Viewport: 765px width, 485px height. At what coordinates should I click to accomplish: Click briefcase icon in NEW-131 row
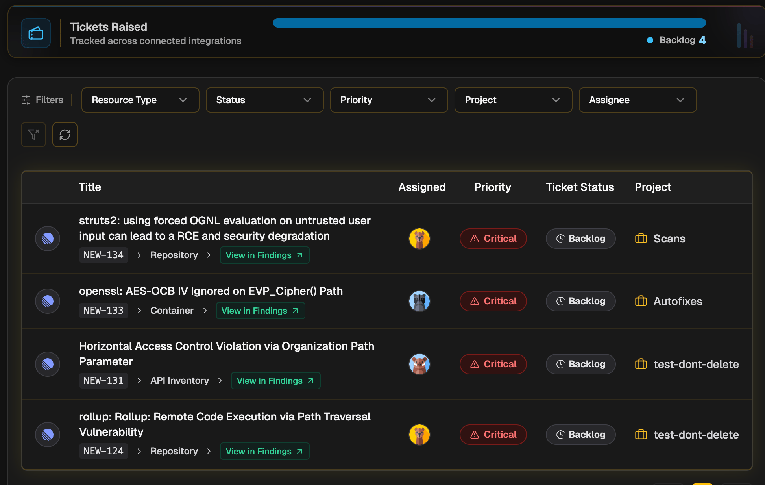click(x=641, y=364)
